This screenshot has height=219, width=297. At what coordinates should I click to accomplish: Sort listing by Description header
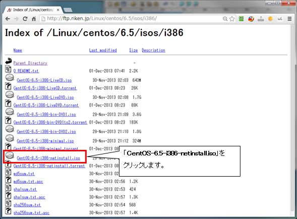coord(153,50)
